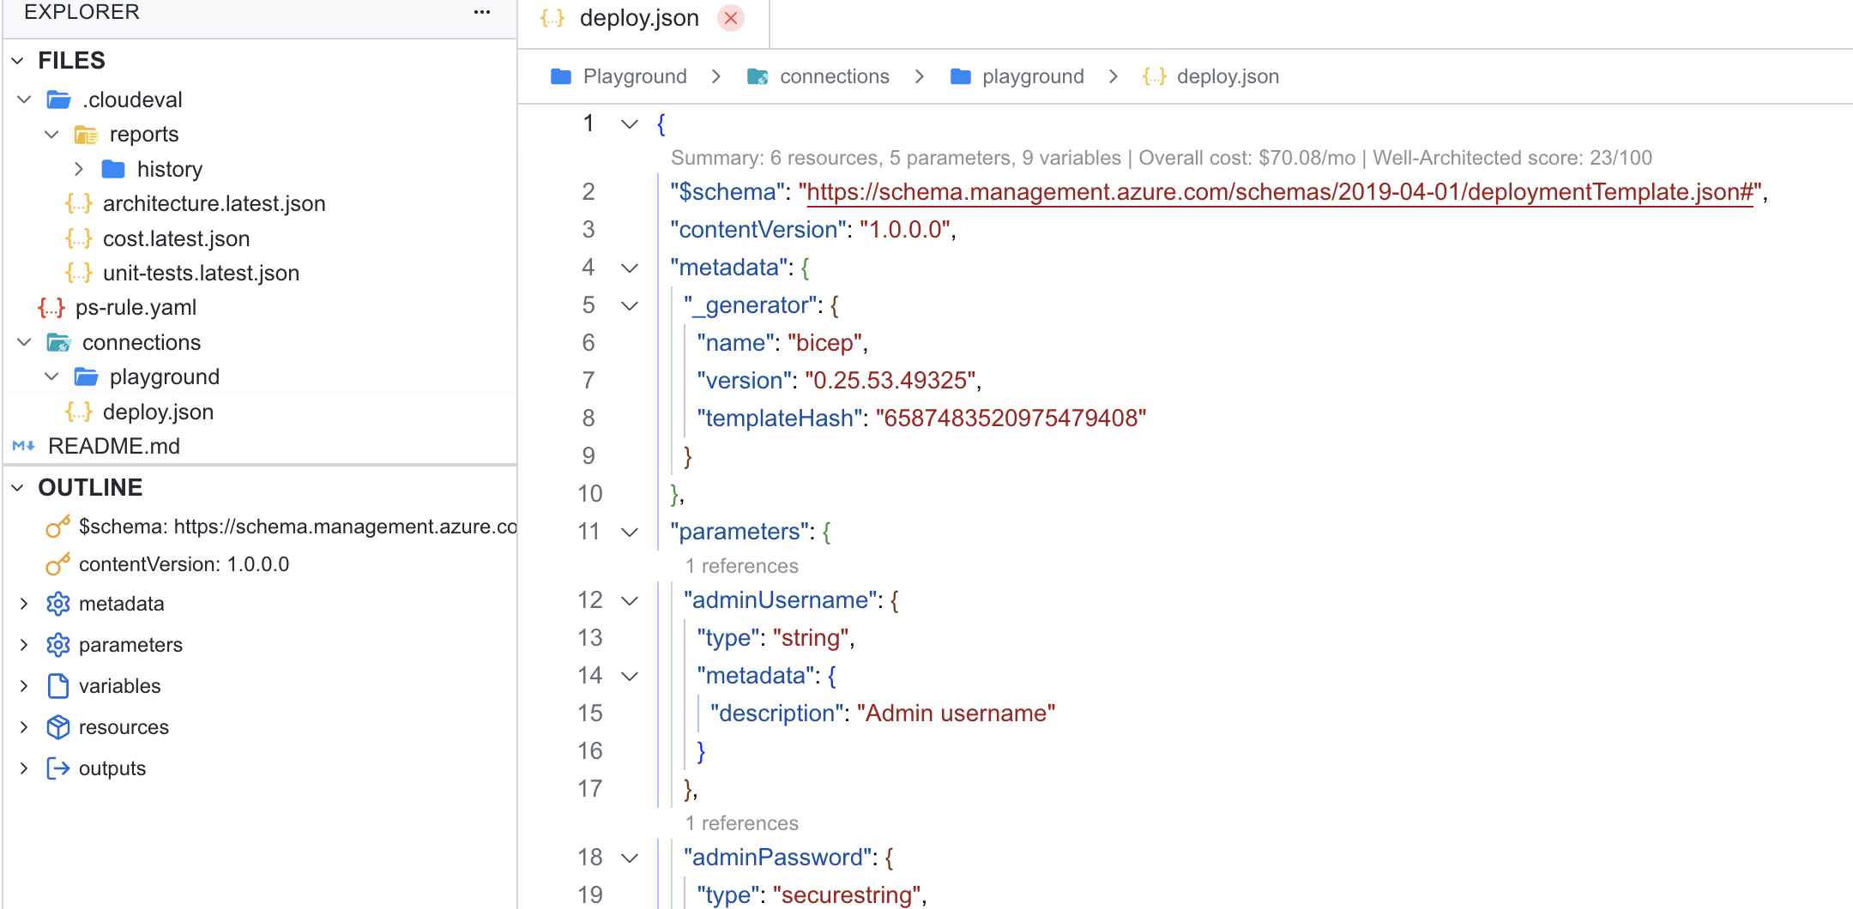Click the "securestring" type value
This screenshot has height=909, width=1853.
click(x=847, y=895)
